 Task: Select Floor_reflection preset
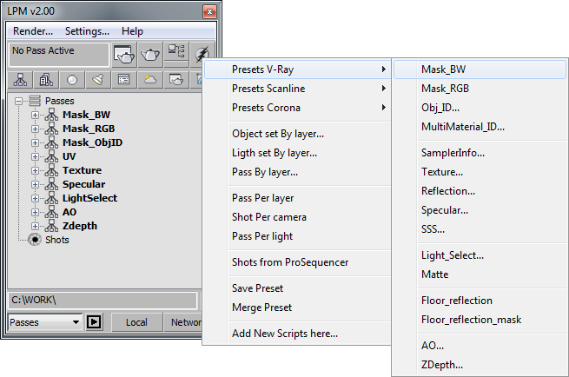click(480, 301)
